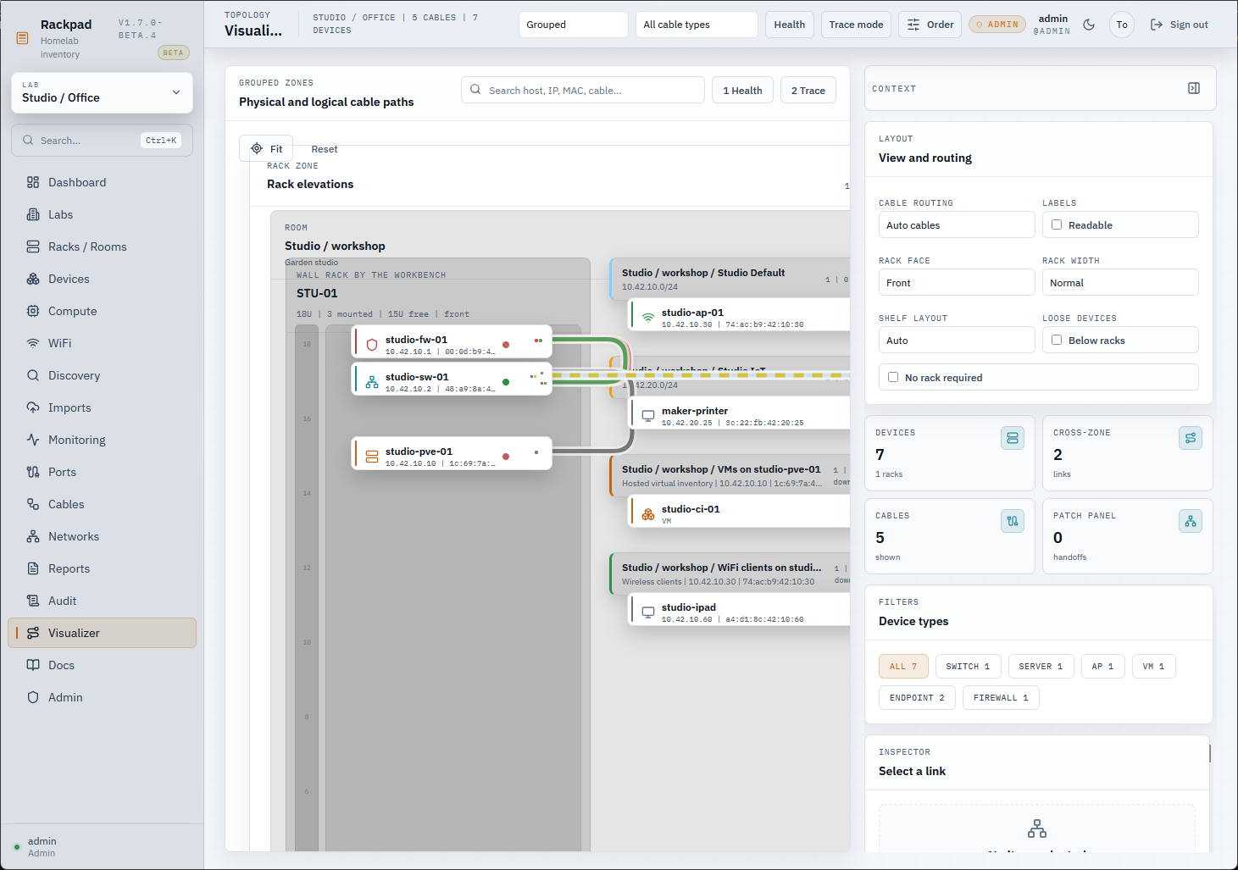The width and height of the screenshot is (1238, 870).
Task: Select the studio-ipad device node
Action: 740,609
